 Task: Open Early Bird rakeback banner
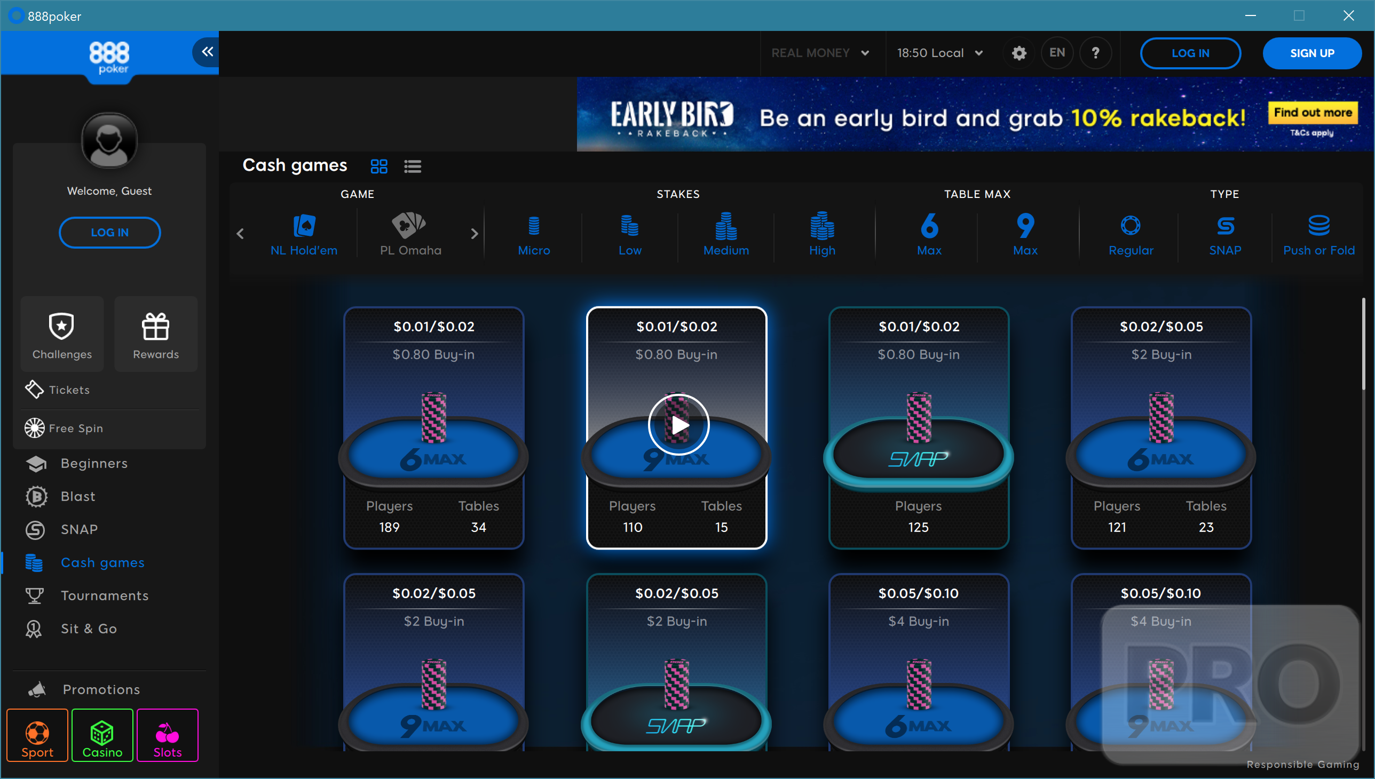[x=975, y=114]
